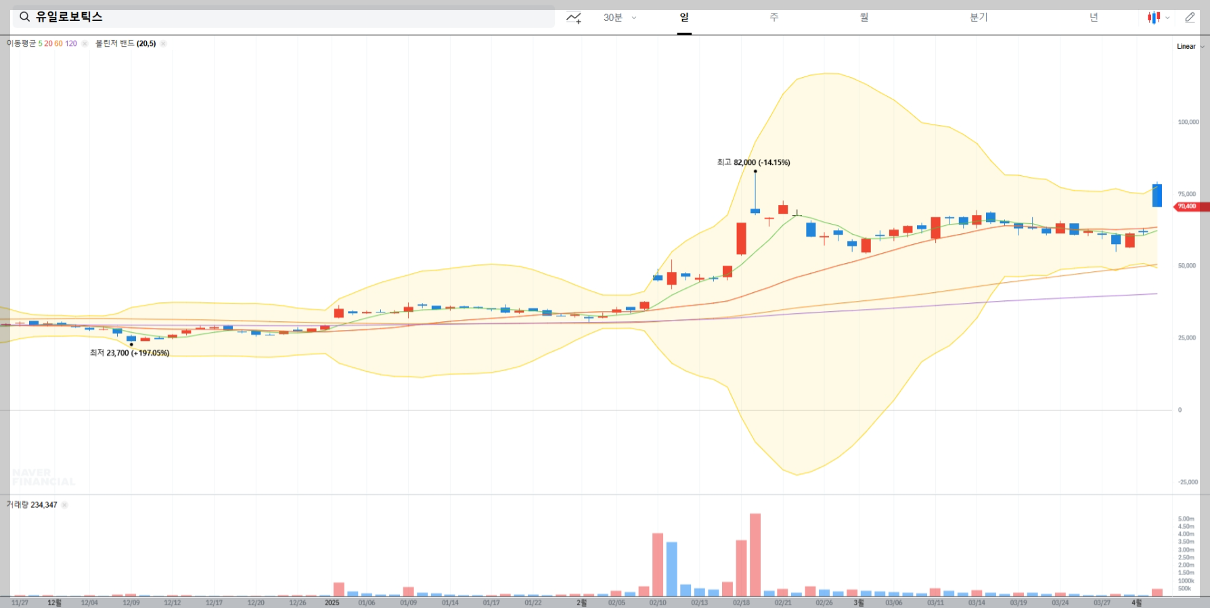The height and width of the screenshot is (608, 1210).
Task: Remove the 이동평균 moving average indicator
Action: click(x=85, y=43)
